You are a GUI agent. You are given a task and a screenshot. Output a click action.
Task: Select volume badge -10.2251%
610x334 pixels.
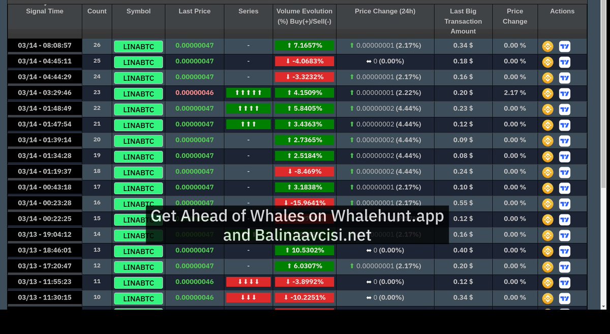pos(304,298)
